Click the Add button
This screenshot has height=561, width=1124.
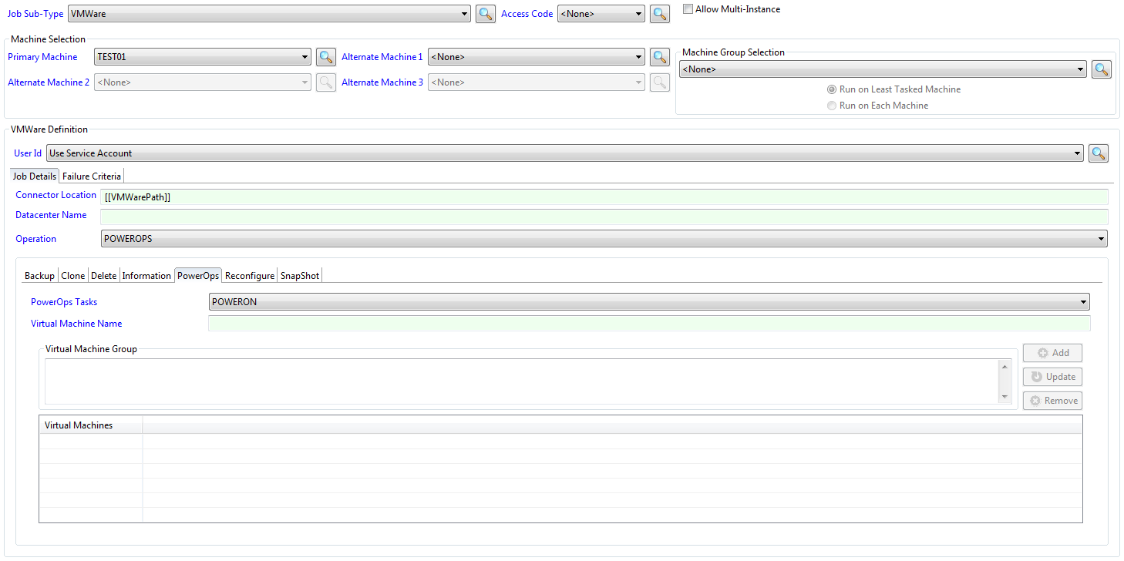tap(1052, 353)
